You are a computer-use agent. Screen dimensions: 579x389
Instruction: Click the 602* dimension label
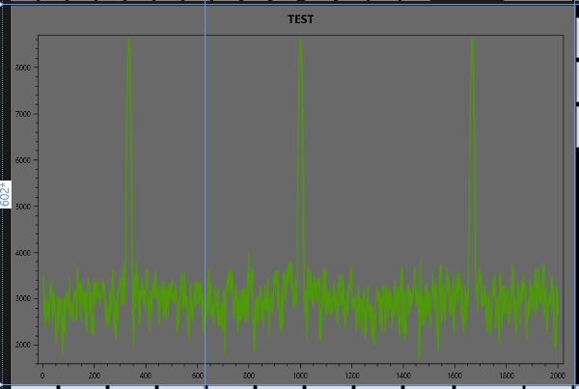[5, 194]
